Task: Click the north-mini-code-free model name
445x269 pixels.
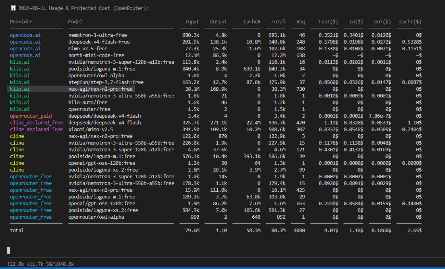Action: click(96, 55)
